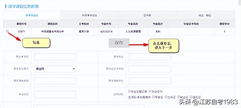Focus the 毕业时间 date field

(x=55, y=94)
